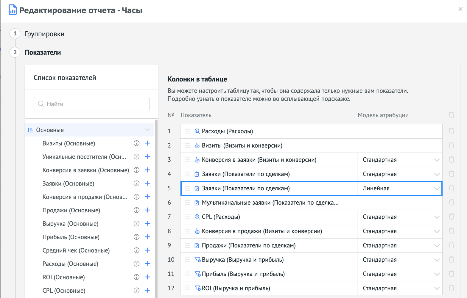This screenshot has height=298, width=467.
Task: Close the report editing dialog
Action: click(460, 9)
